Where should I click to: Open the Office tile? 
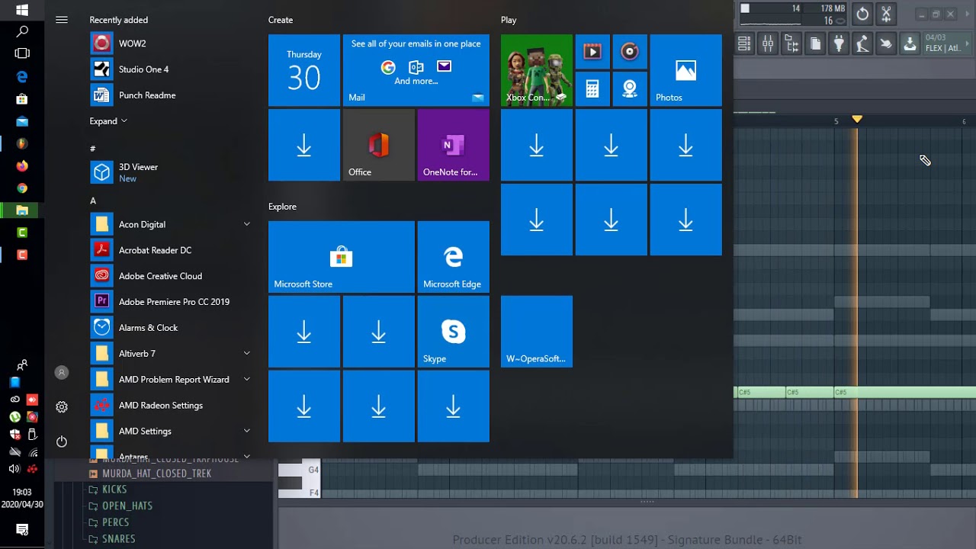pos(379,145)
